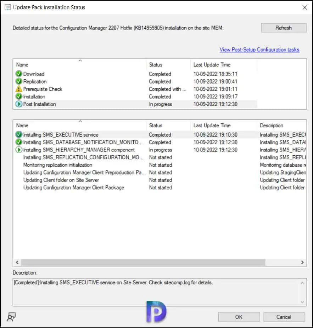Select Updating Client folder on Site Server row

(x=160, y=180)
